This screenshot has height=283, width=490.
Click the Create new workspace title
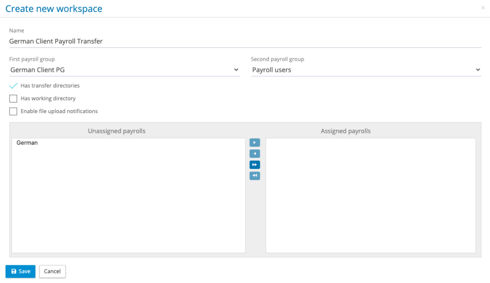click(54, 8)
